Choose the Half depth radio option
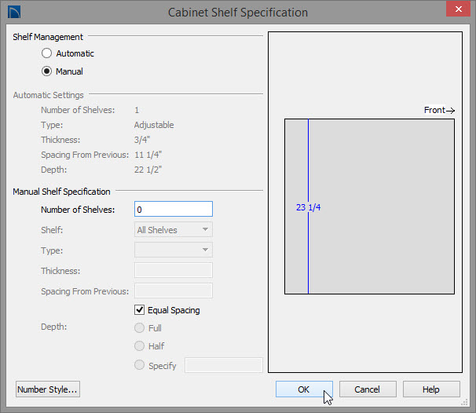The height and width of the screenshot is (413, 476). (139, 345)
